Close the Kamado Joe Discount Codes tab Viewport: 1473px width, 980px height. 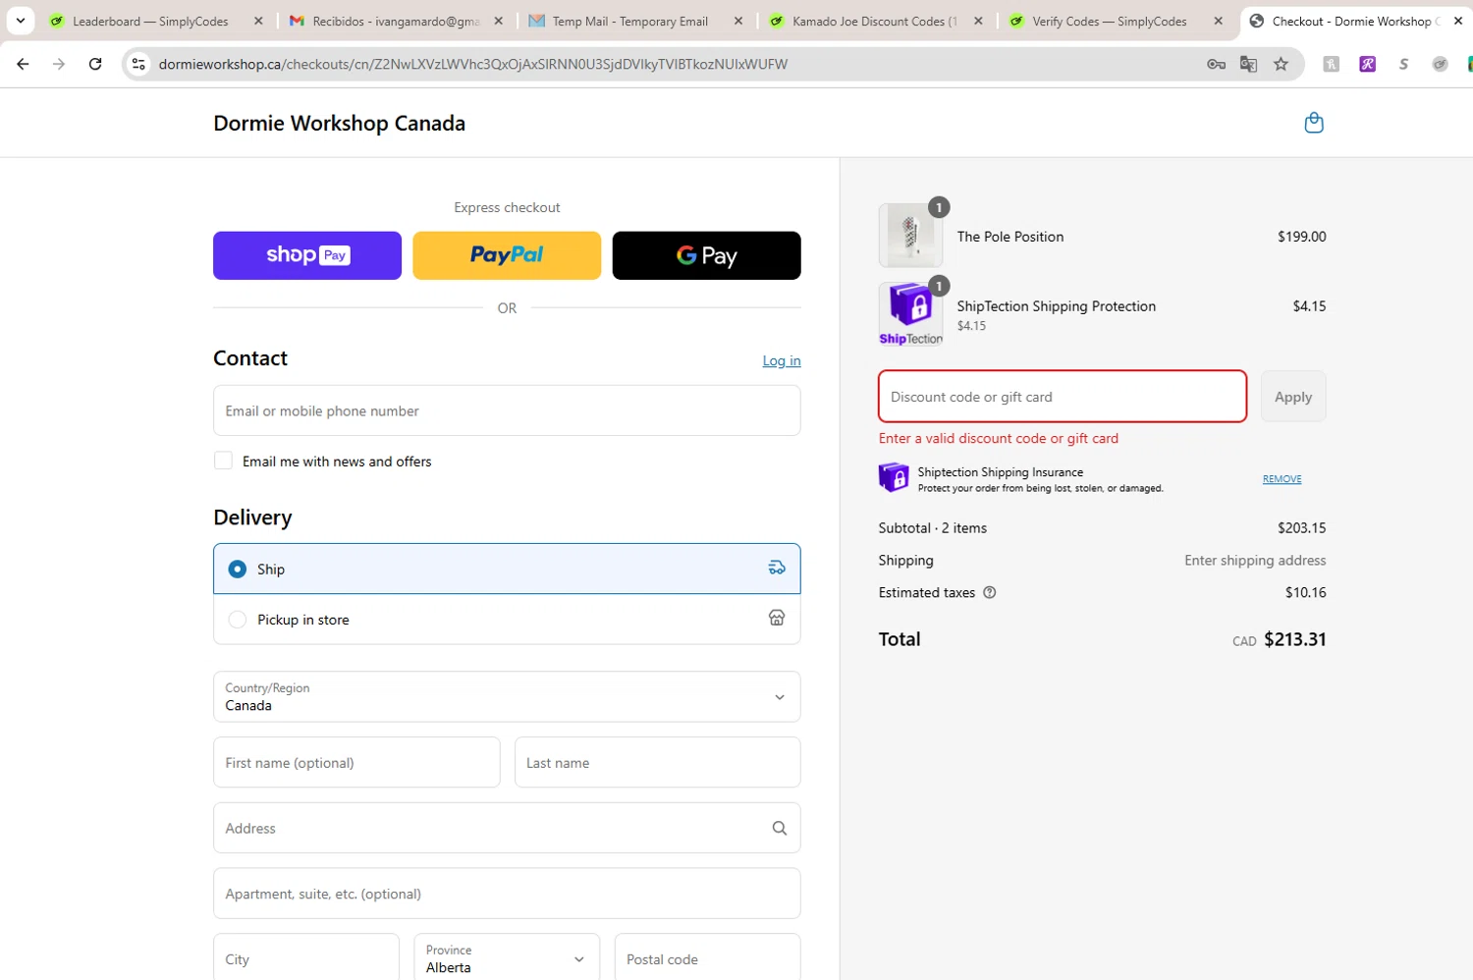pos(978,21)
